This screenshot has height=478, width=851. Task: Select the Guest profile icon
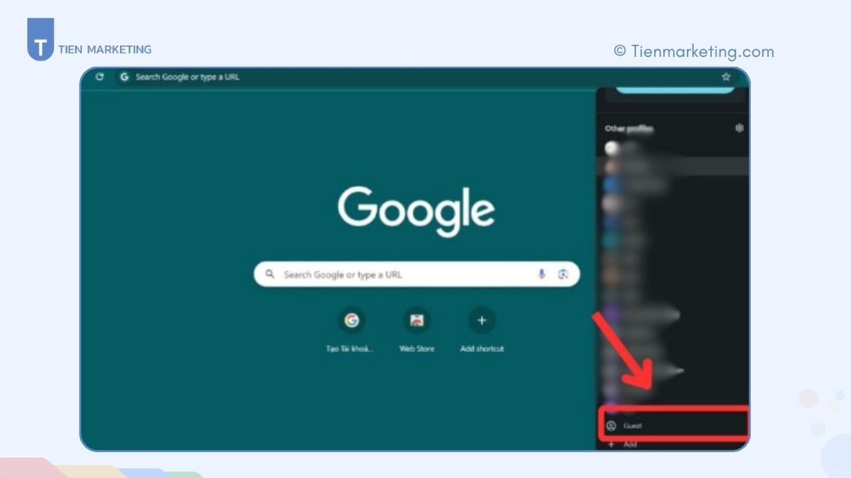[x=613, y=425]
